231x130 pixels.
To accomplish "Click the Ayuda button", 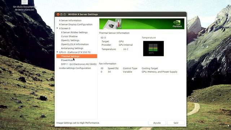I will click(x=157, y=123).
